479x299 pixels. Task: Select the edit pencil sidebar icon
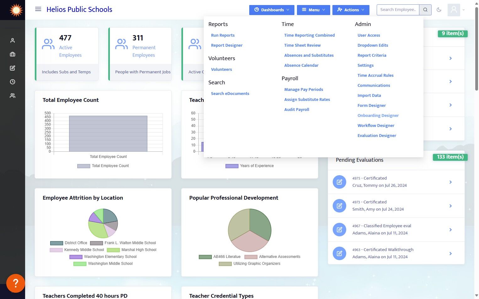click(x=13, y=68)
